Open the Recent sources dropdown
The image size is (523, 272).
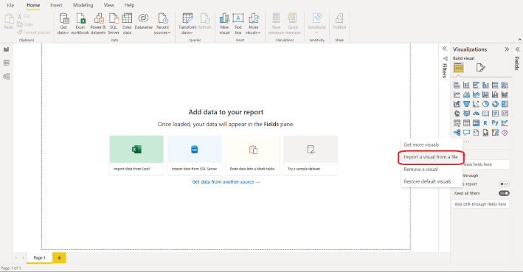pos(162,24)
